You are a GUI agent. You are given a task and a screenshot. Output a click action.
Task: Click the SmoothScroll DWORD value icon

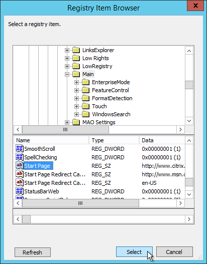click(20, 148)
